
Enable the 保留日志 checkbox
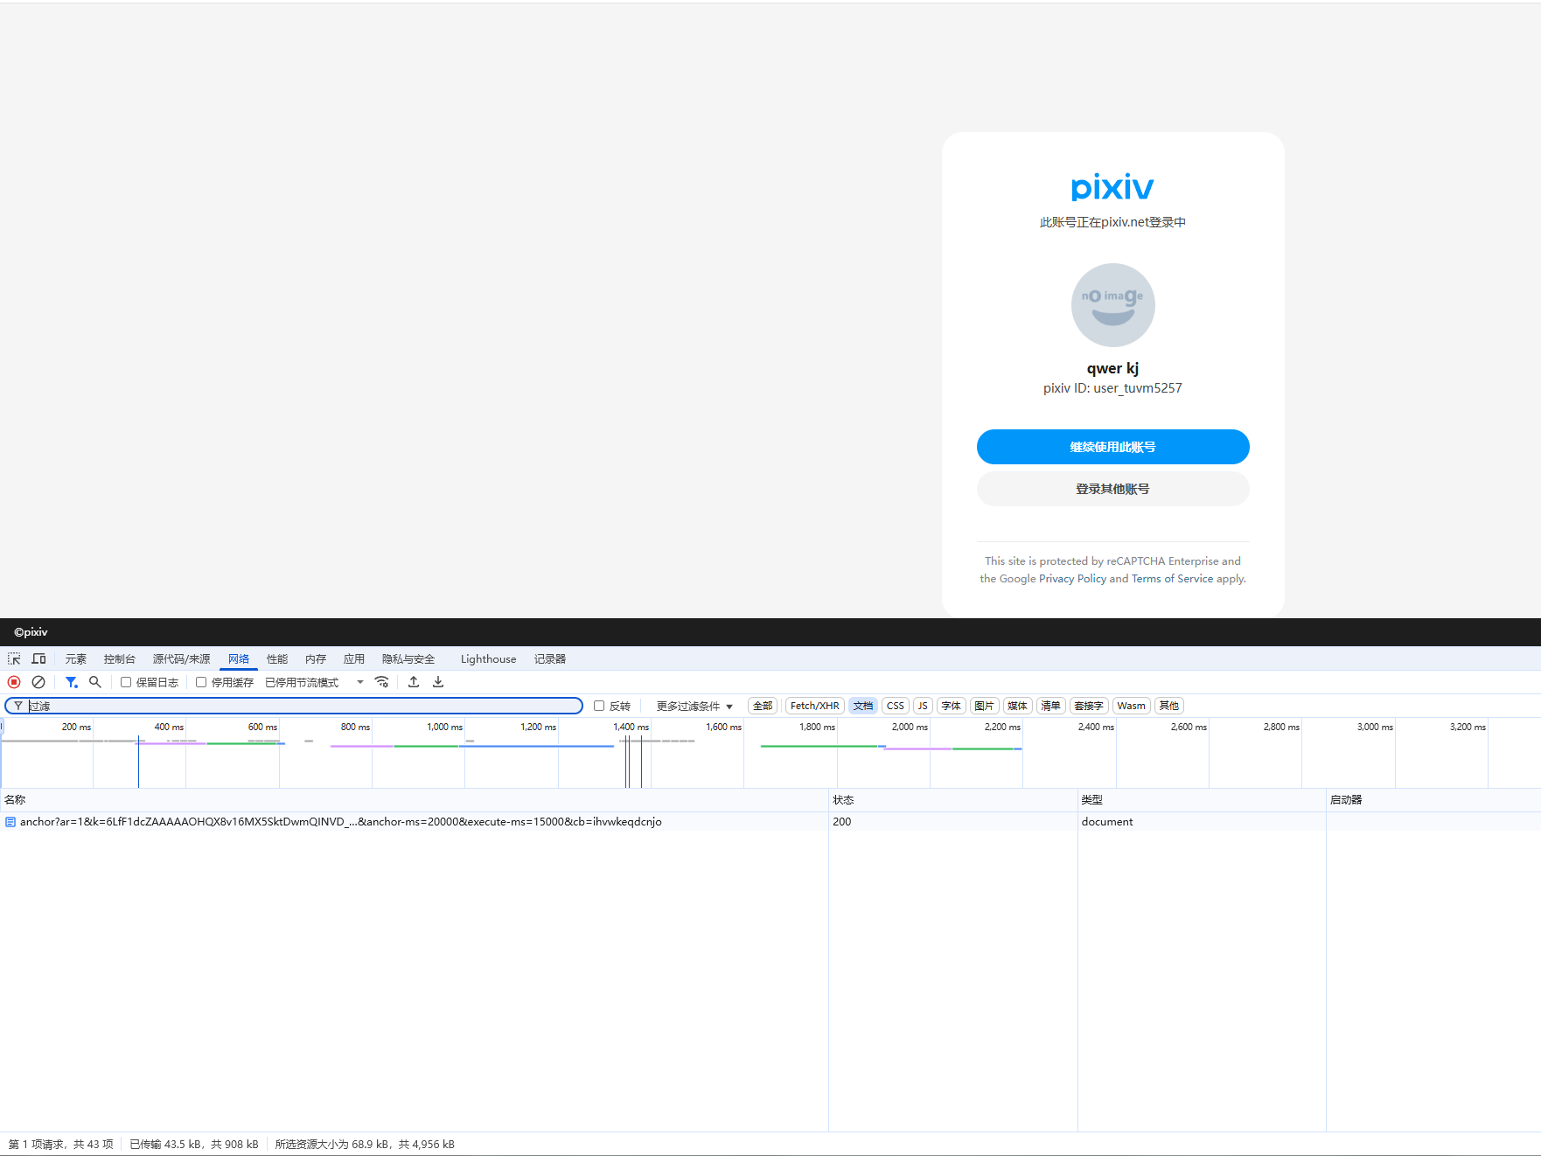[x=126, y=682]
